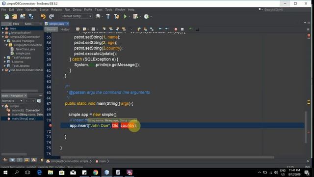
Task: Click the Redo arrow icon
Action: point(52,16)
